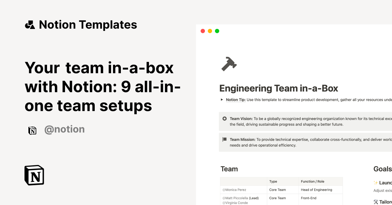Click the star icon beside Team Vision
The height and width of the screenshot is (205, 392).
click(x=224, y=118)
